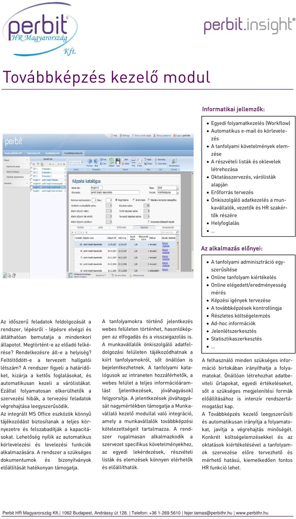Viewport: 296px width, 519px height.
Task: Open Administration seminar icon
Action: 174,161
